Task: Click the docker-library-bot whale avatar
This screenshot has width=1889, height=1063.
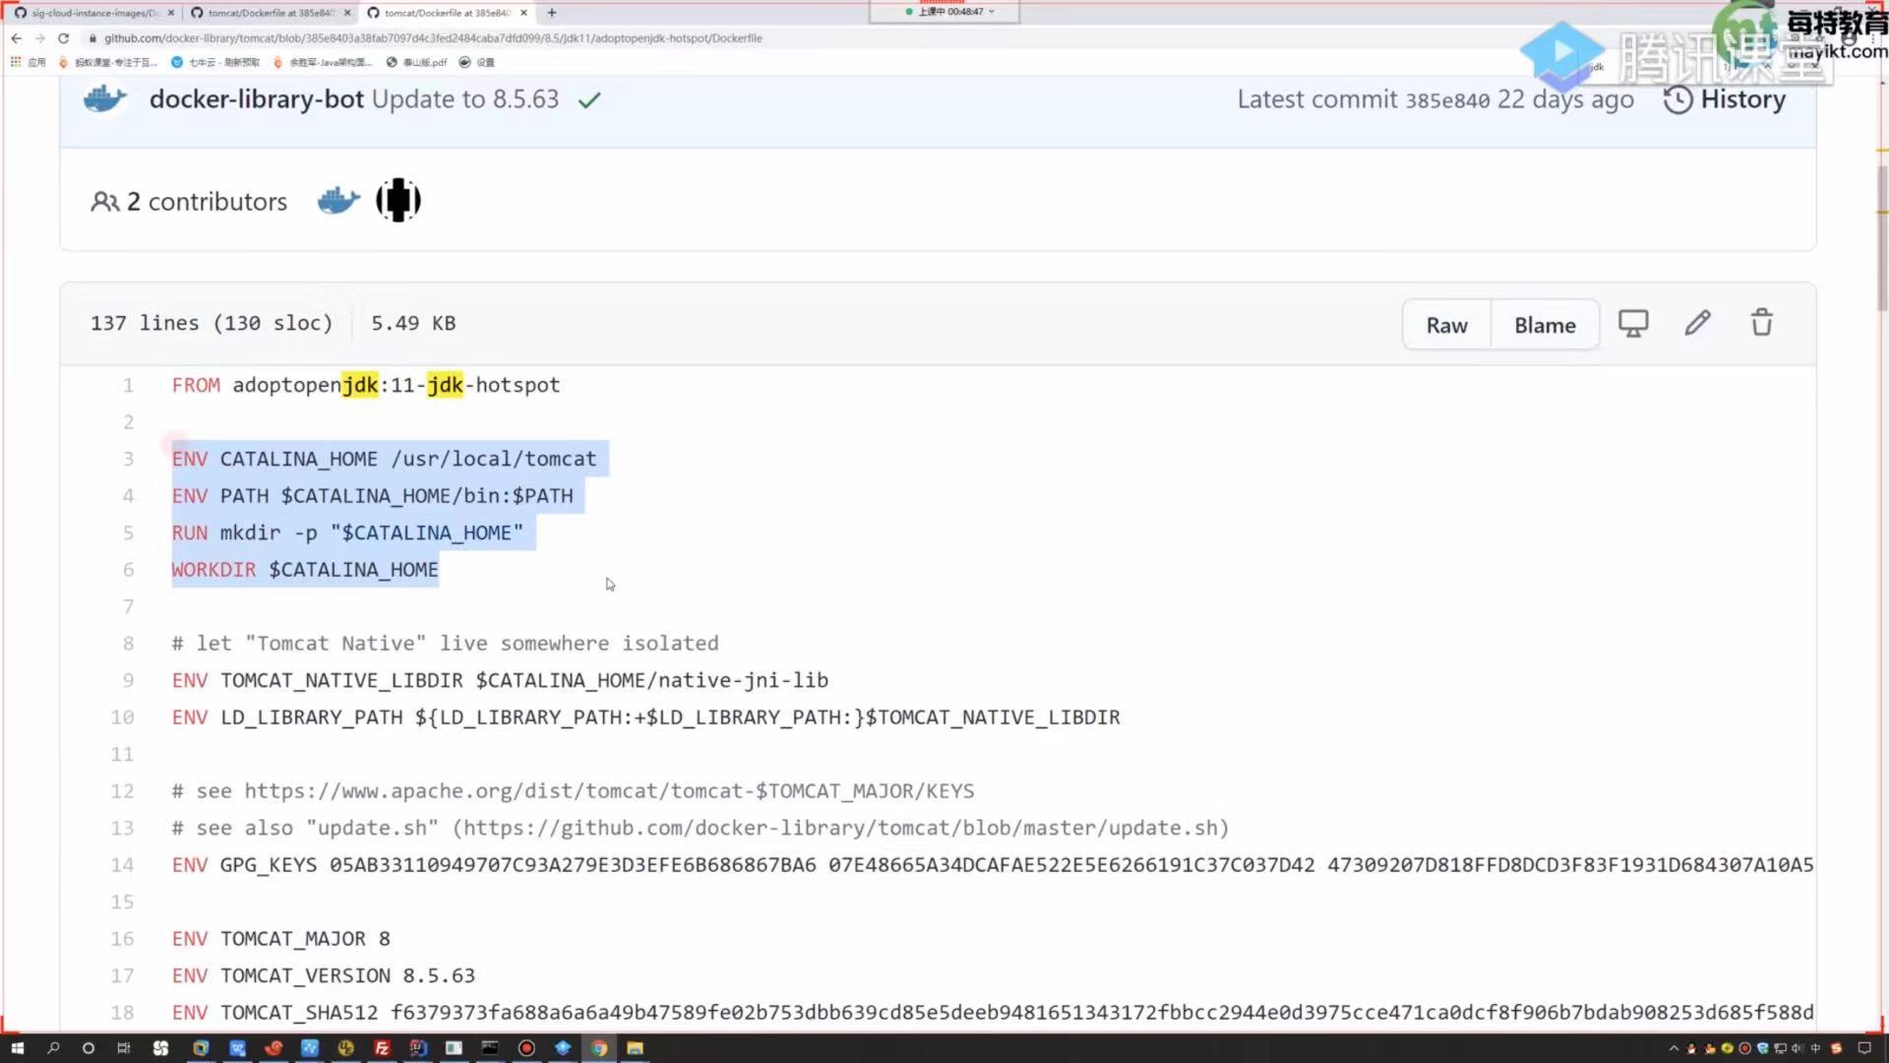Action: [x=105, y=99]
